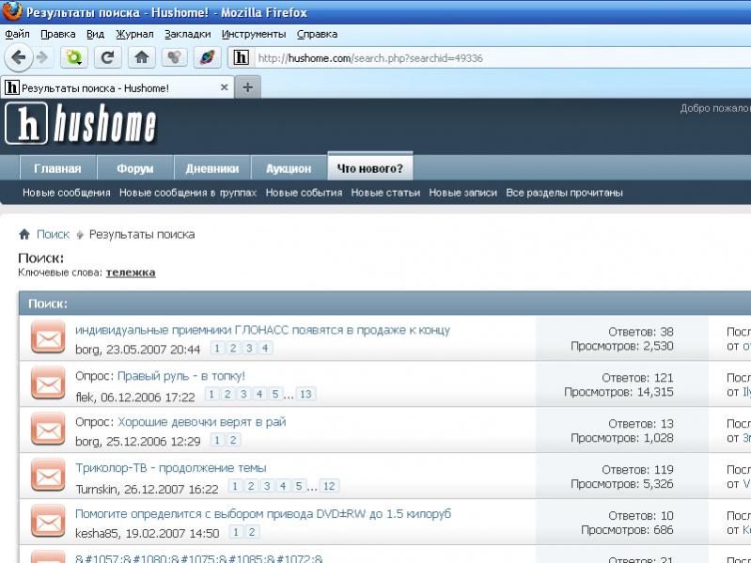Open the browser home page icon
Image resolution: width=751 pixels, height=563 pixels.
[x=141, y=58]
